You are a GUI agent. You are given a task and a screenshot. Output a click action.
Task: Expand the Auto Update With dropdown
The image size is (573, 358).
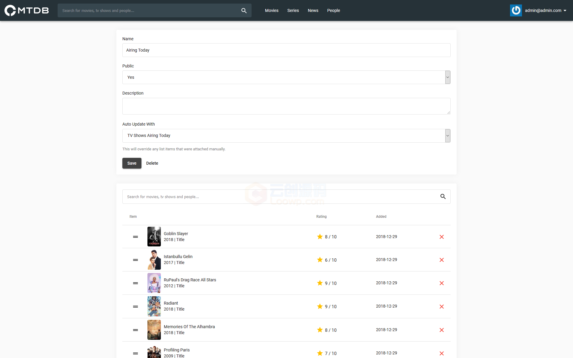point(286,136)
